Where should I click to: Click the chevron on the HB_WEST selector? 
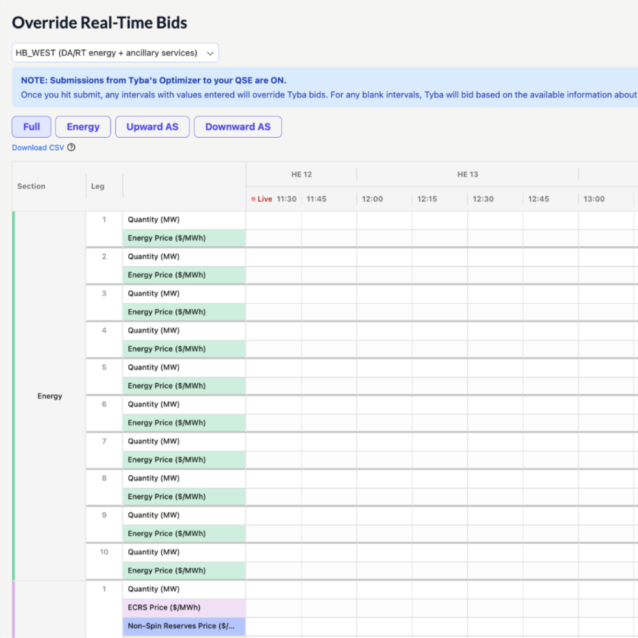[211, 52]
